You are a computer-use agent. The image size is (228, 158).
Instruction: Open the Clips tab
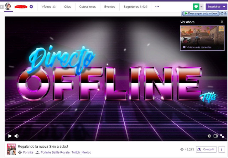point(67,7)
